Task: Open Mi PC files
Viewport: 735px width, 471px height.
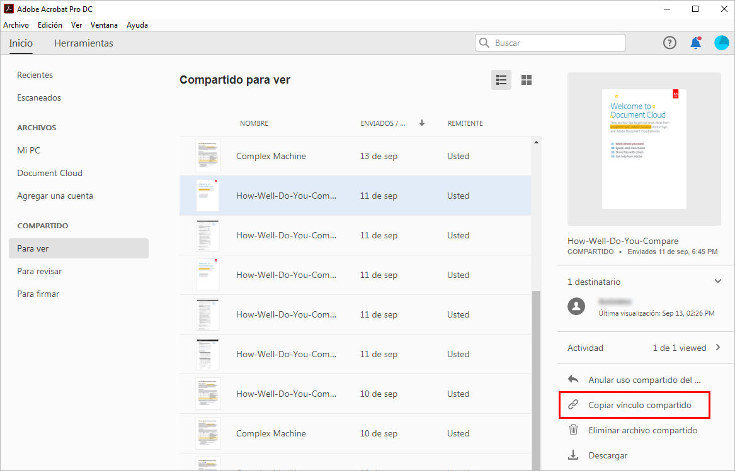Action: coord(28,150)
